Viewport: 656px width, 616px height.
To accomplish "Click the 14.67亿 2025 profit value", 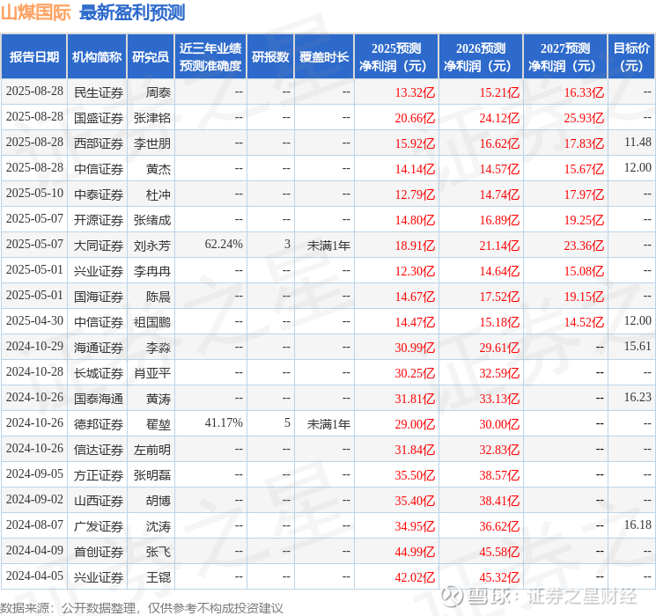I will 415,297.
